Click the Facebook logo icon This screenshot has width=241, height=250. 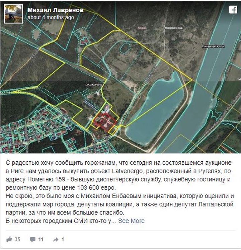point(233,10)
